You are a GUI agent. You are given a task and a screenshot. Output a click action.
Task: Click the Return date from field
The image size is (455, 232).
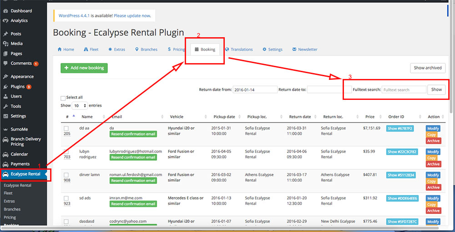point(255,90)
